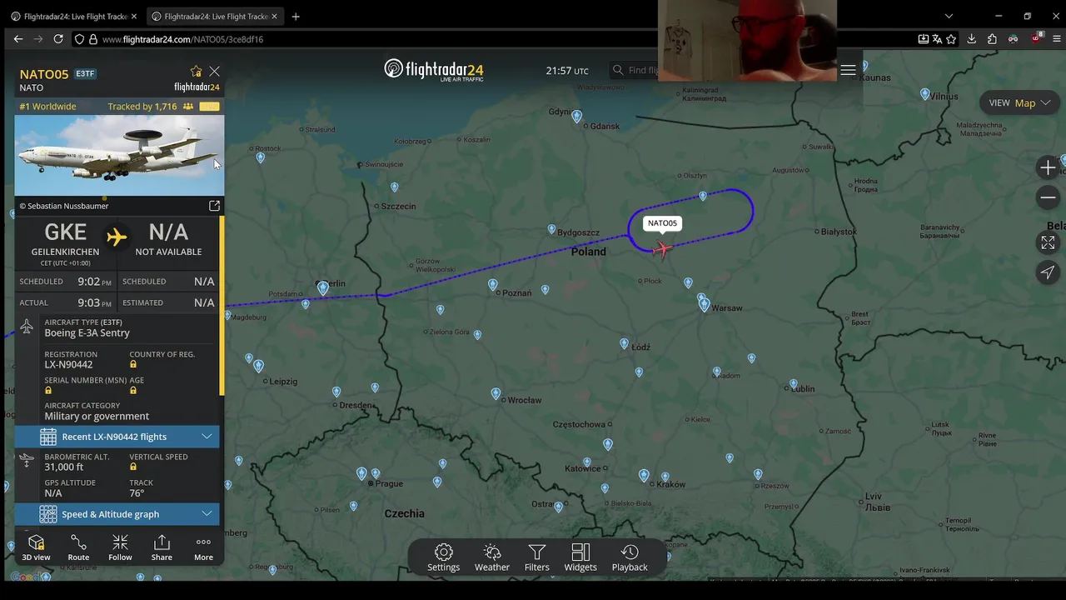This screenshot has width=1066, height=600.
Task: Center map on my location
Action: pos(1048,272)
